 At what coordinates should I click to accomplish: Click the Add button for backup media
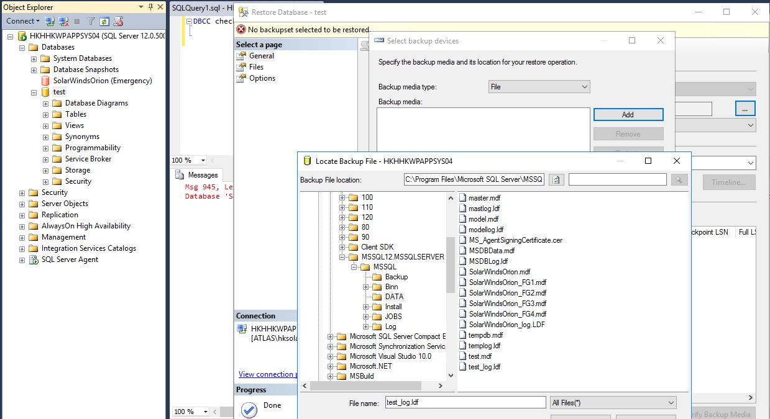628,115
